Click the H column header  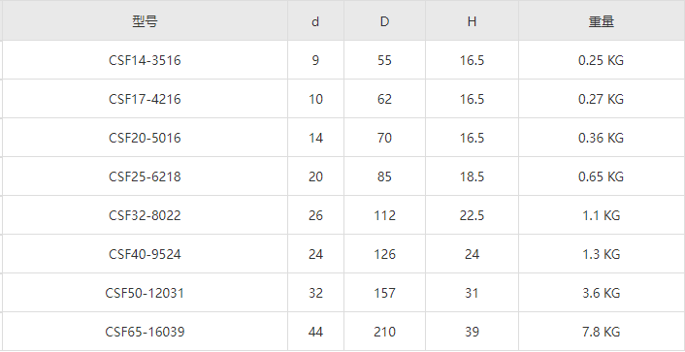pos(472,21)
